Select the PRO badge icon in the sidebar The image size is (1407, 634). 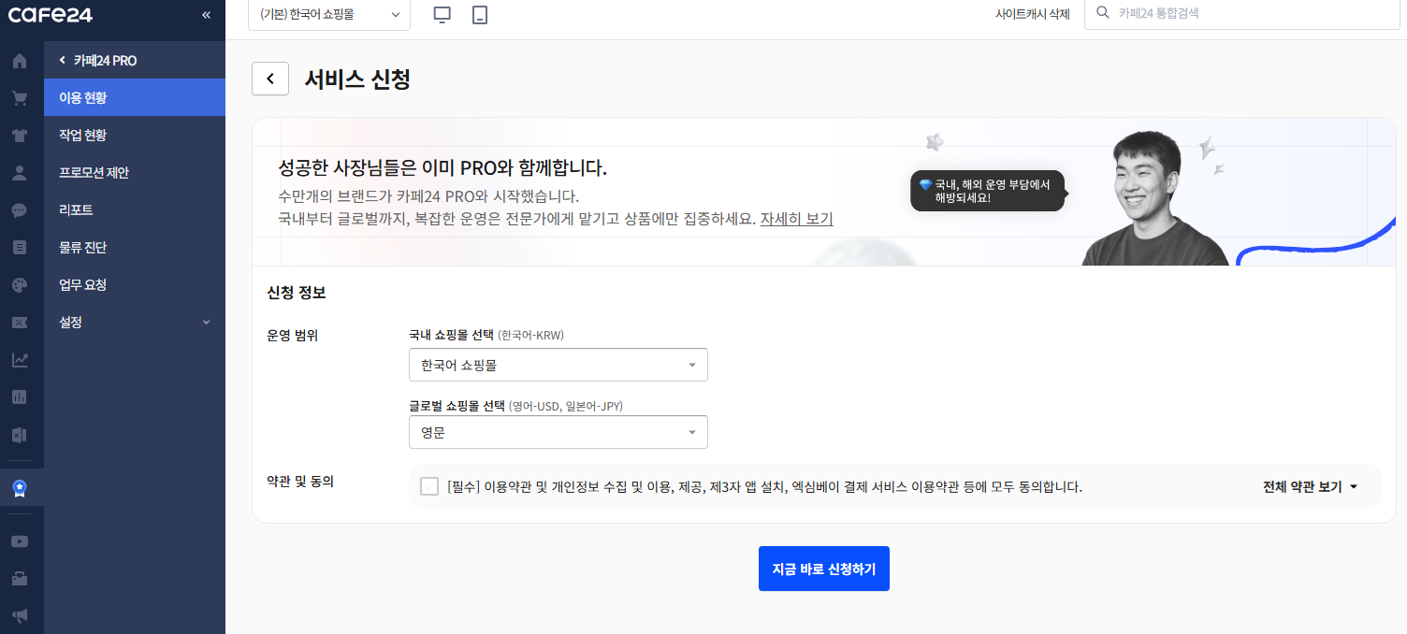(x=20, y=487)
